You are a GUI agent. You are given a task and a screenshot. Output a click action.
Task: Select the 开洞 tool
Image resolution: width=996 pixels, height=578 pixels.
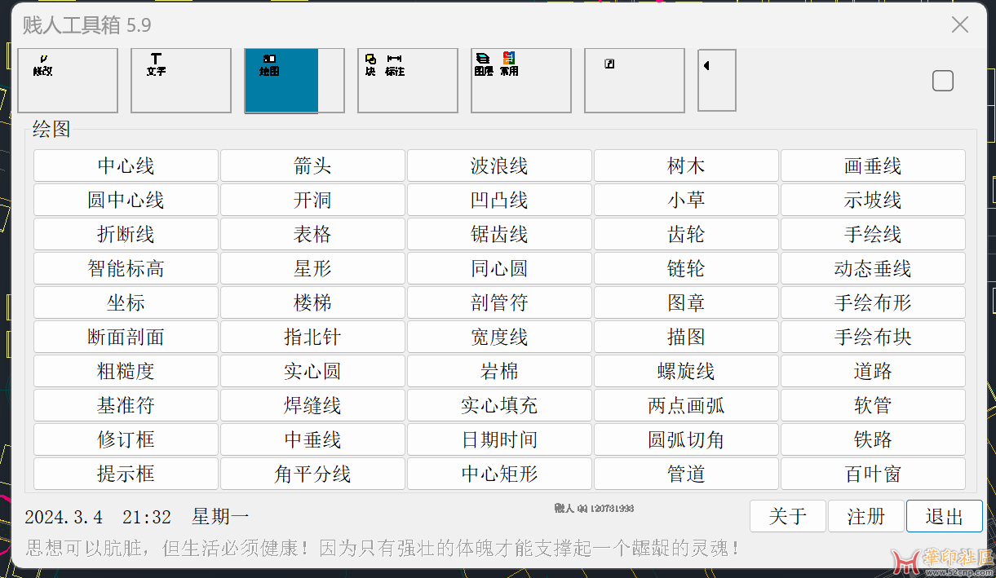coord(312,200)
